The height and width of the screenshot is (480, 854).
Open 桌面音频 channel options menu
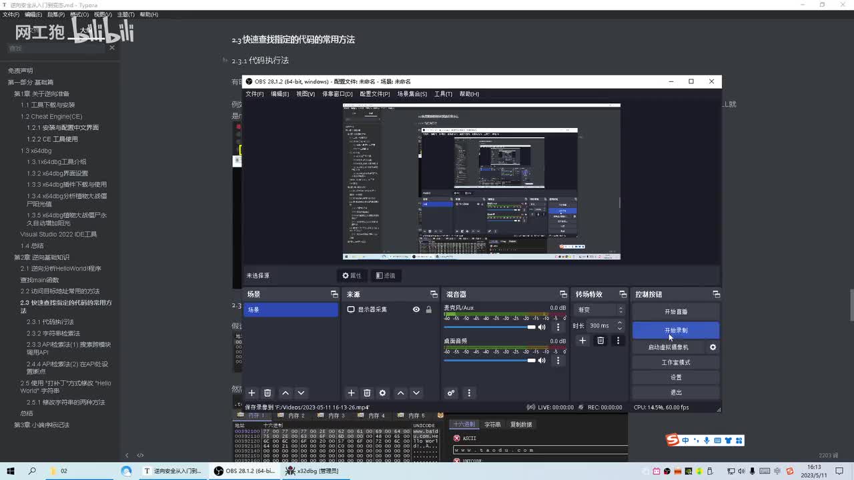point(558,361)
